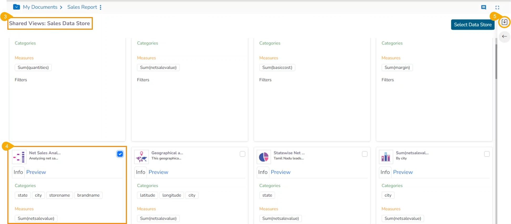Click the chevron after My Documents
This screenshot has width=511, height=224.
tap(61, 7)
